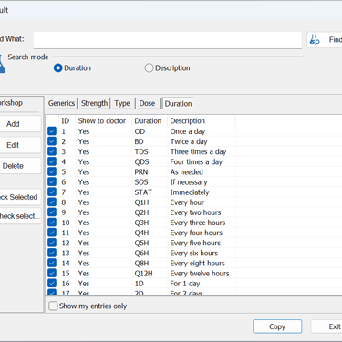
Task: Toggle the checkbox for row Q12H
Action: click(x=52, y=274)
